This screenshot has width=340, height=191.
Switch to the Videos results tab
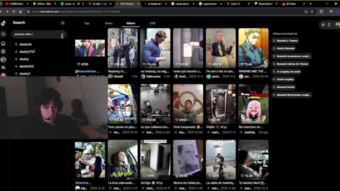[130, 23]
